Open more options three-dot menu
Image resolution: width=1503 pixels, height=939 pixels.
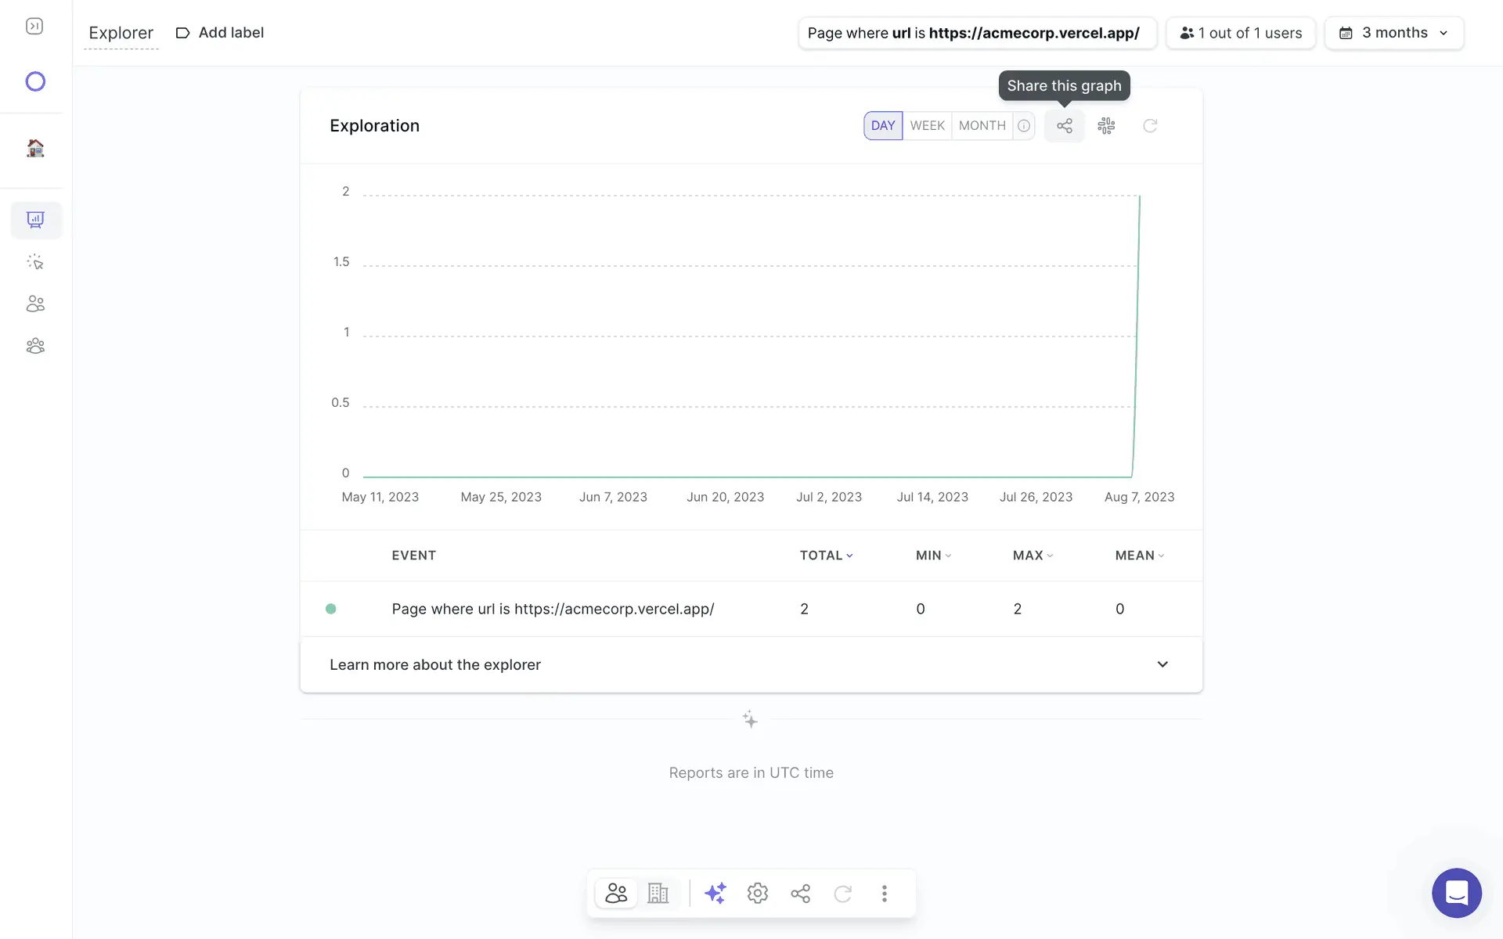884,893
